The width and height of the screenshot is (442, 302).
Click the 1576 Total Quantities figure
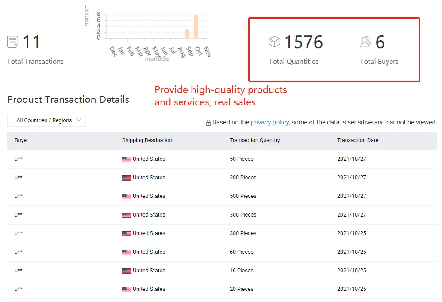[x=304, y=43]
